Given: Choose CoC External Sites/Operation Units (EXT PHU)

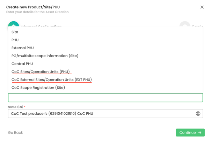Looking at the screenshot, I should click(x=52, y=80).
